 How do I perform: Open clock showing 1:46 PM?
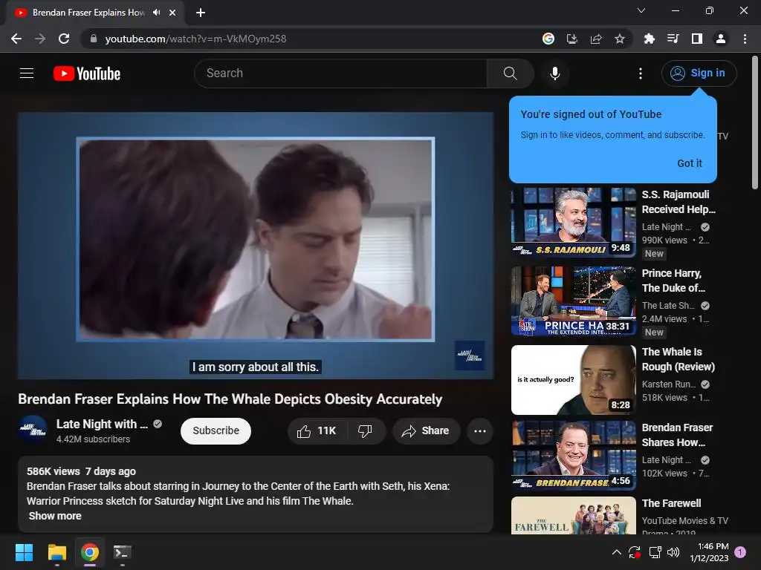point(709,552)
